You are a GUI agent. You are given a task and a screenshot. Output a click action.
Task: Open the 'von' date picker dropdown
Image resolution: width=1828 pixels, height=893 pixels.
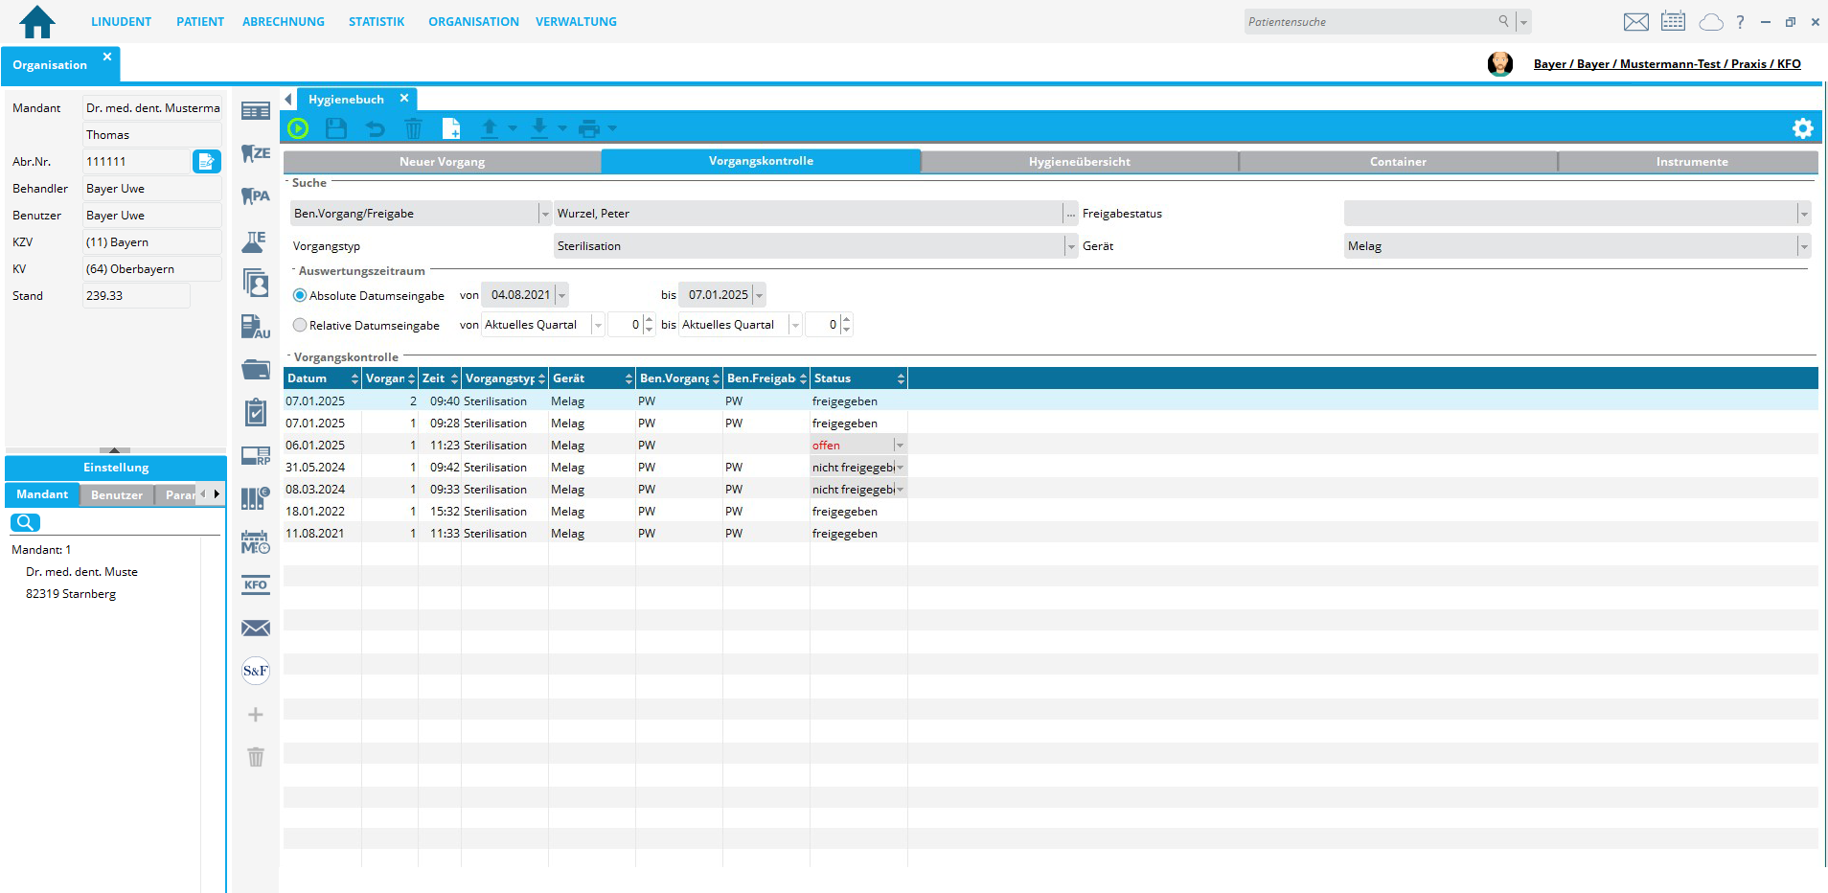point(562,296)
